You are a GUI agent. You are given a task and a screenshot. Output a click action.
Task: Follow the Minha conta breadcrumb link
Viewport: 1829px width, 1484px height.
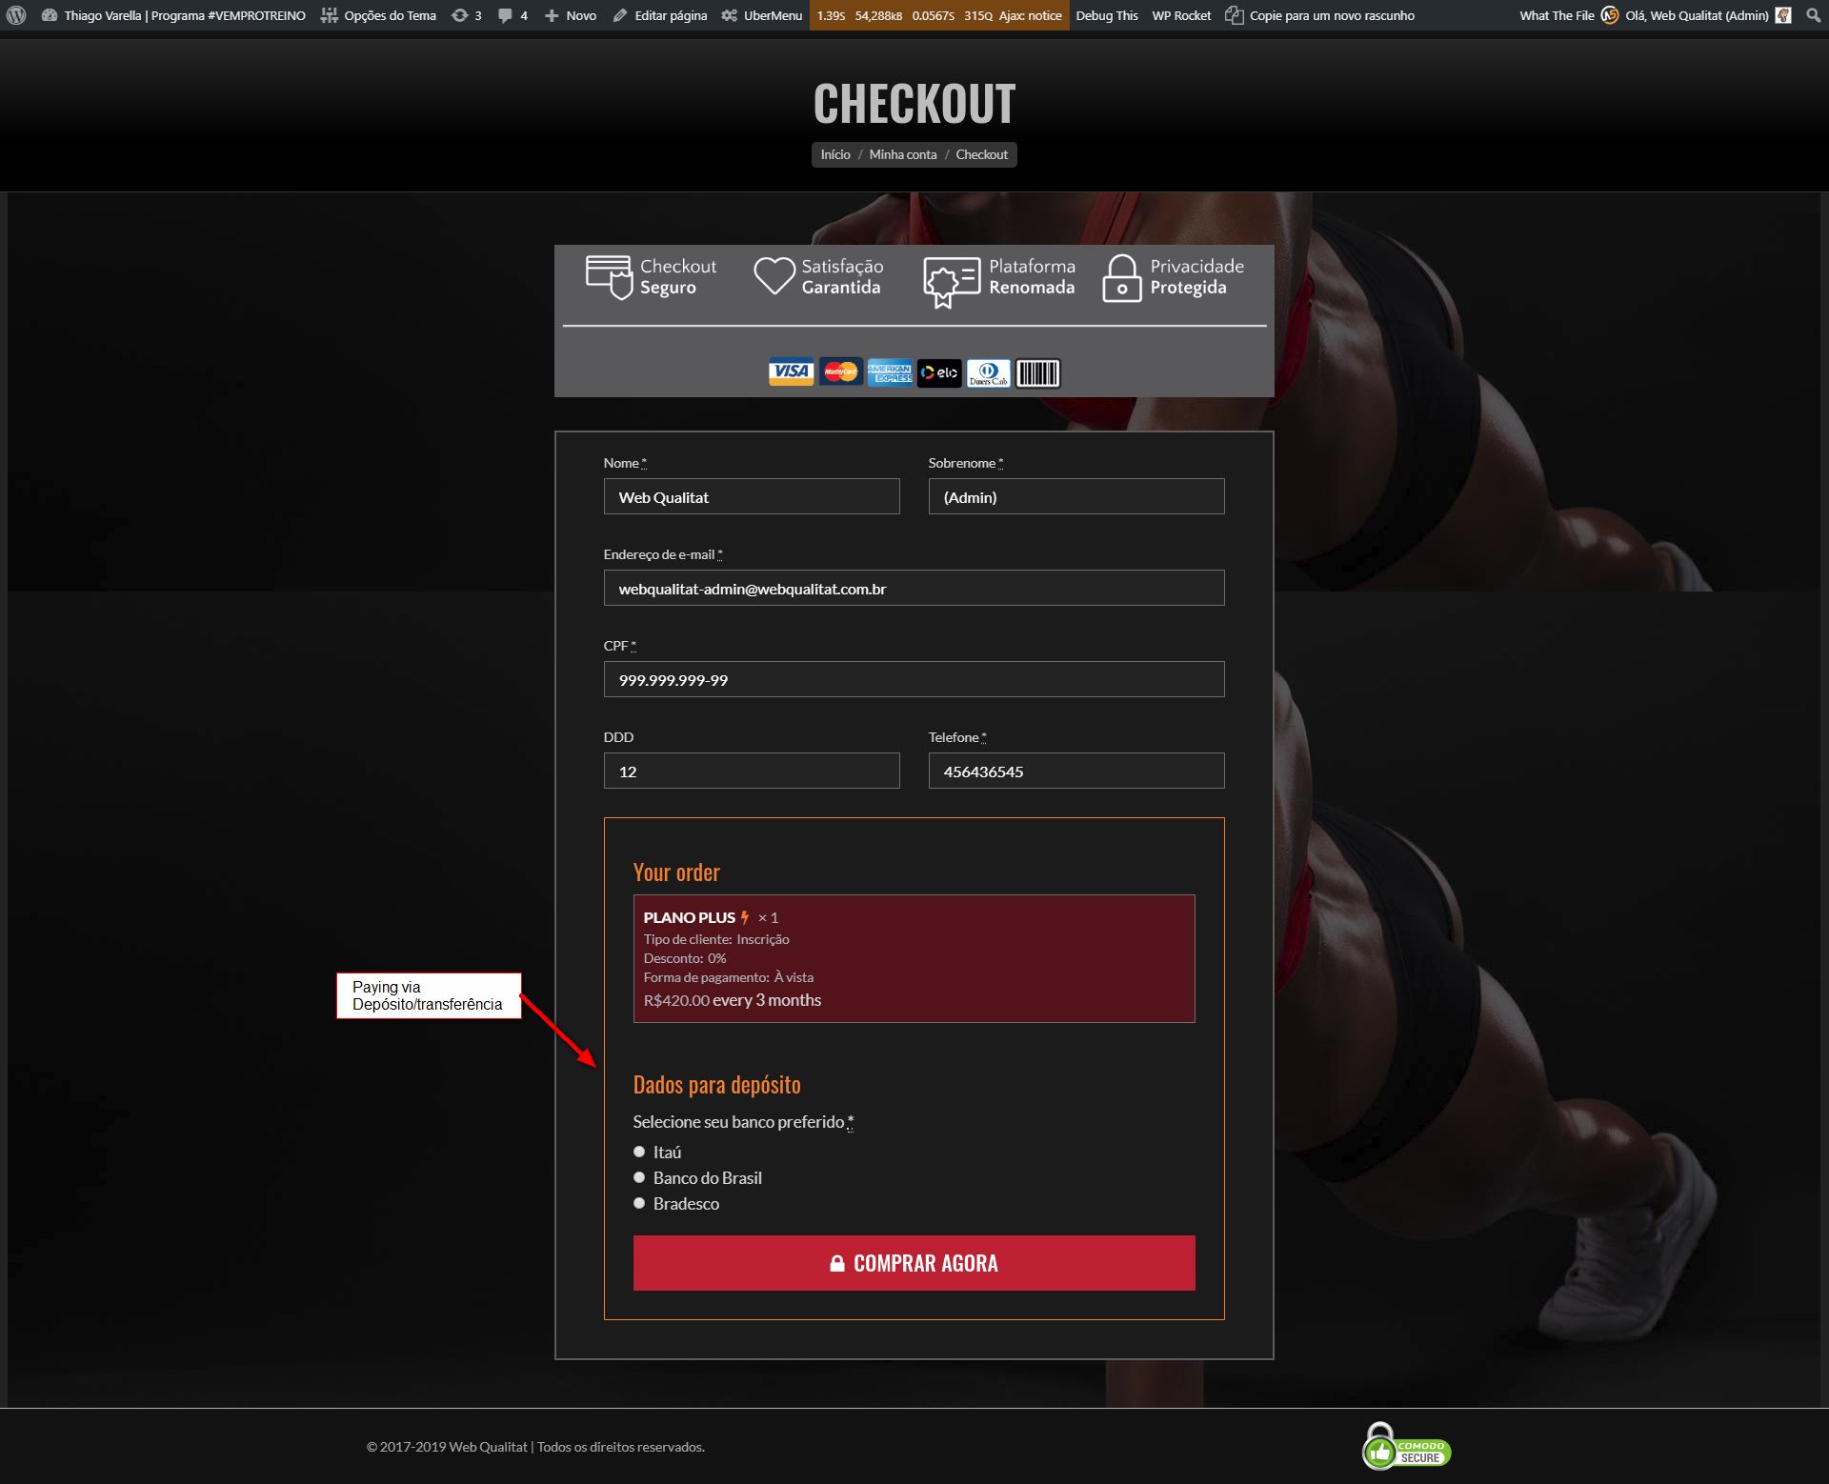click(902, 154)
